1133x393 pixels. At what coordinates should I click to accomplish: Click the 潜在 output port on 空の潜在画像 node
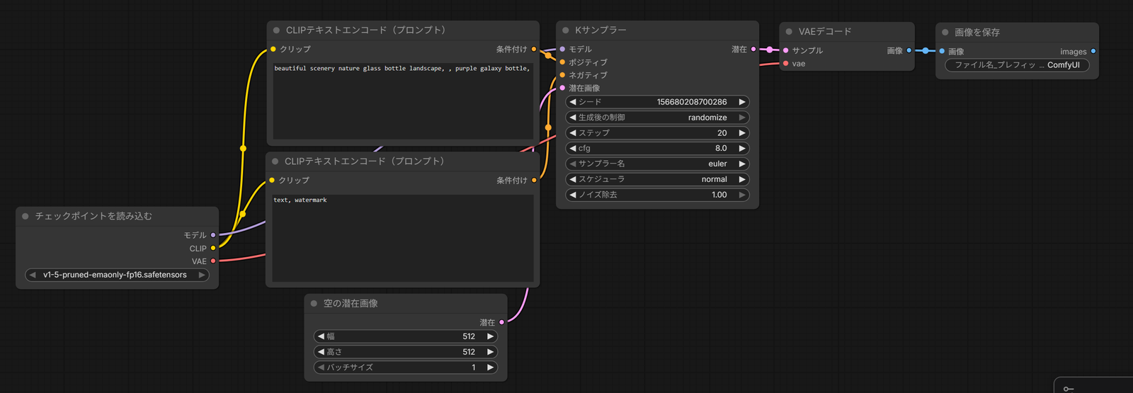pyautogui.click(x=502, y=323)
